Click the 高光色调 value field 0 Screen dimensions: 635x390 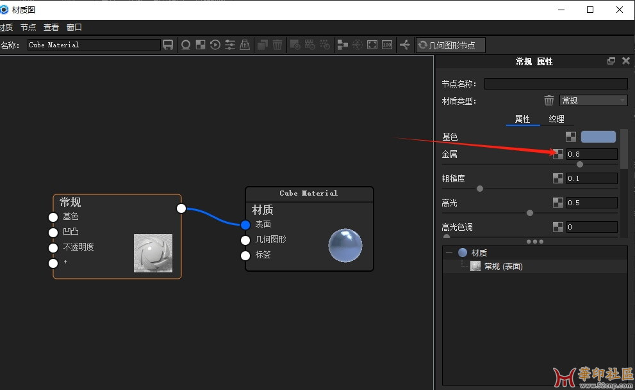click(591, 227)
